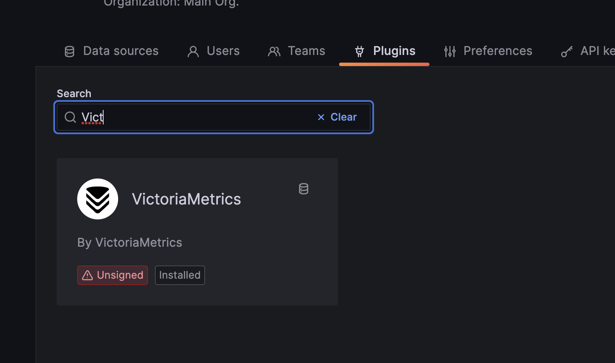Click the X icon next to Clear
Image resolution: width=615 pixels, height=363 pixels.
click(321, 117)
